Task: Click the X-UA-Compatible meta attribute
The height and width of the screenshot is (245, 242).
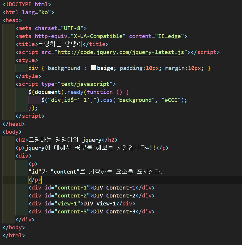Action: click(80, 36)
